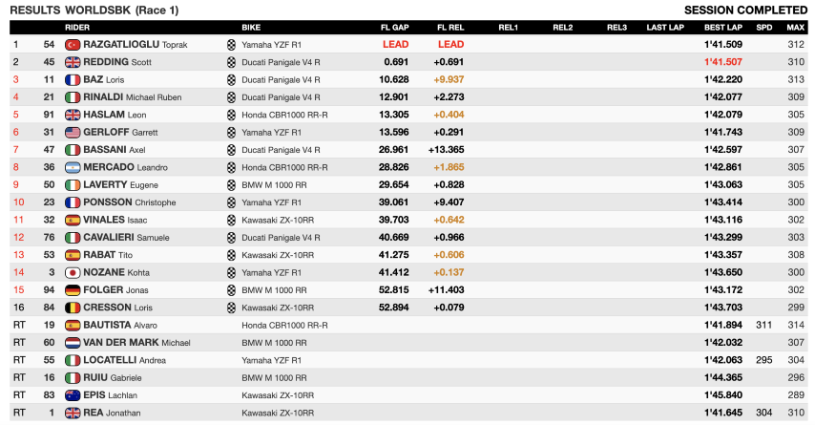This screenshot has height=425, width=815.
Task: Click the Italian flag beside LOCATELLI
Action: click(73, 360)
